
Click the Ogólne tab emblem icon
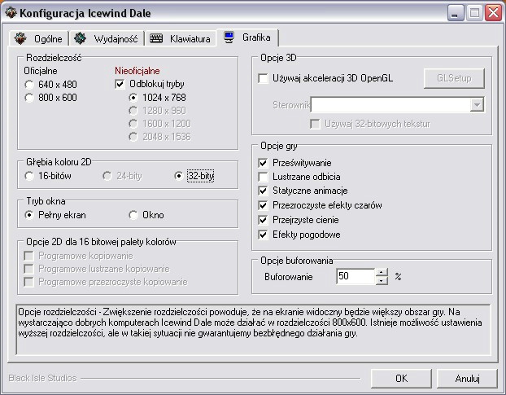20,39
